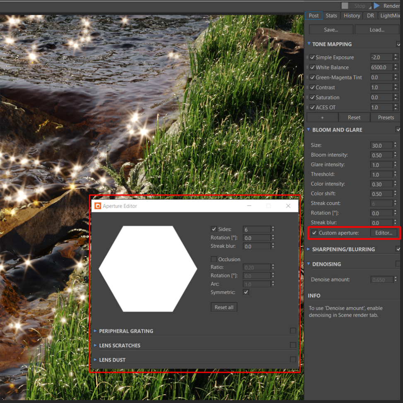Switch to the Stats tab

331,16
